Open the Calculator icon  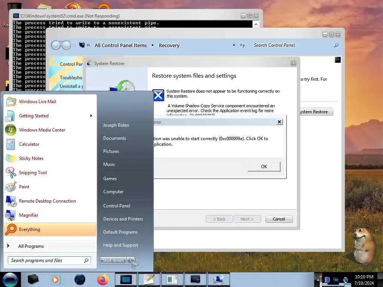[10, 144]
